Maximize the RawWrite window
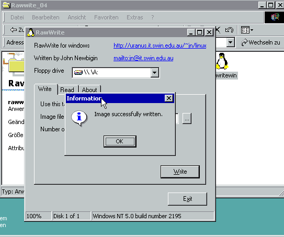 pos(200,32)
